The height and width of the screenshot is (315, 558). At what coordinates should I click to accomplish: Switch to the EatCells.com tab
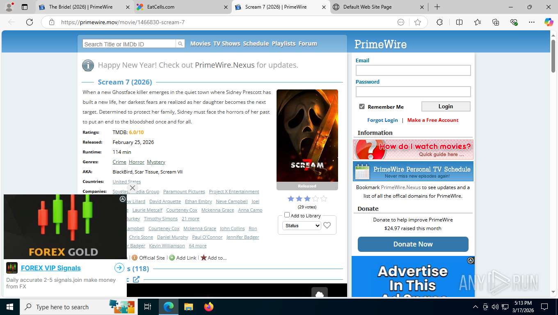[182, 7]
